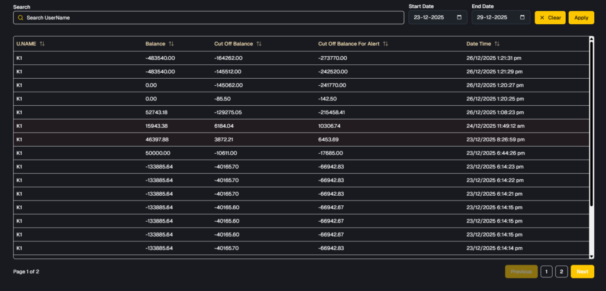The height and width of the screenshot is (291, 606).
Task: Go to the Next page
Action: pos(582,271)
